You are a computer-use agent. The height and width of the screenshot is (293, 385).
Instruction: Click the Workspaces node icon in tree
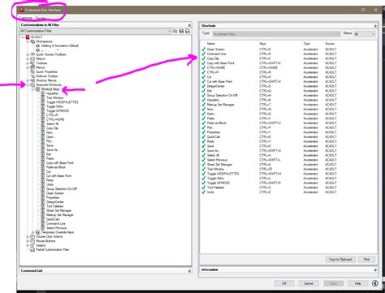(x=32, y=41)
